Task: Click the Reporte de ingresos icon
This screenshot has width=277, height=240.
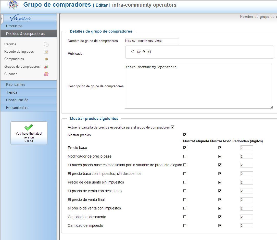Action: pyautogui.click(x=46, y=52)
